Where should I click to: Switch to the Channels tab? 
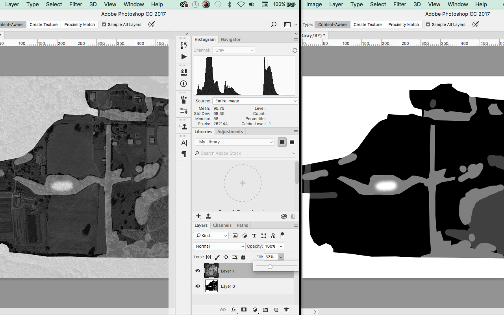pyautogui.click(x=222, y=225)
